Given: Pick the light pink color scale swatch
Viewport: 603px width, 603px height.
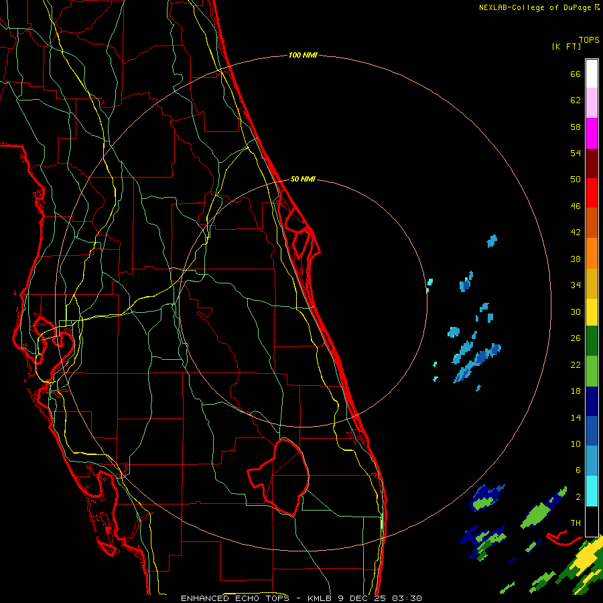Looking at the screenshot, I should click(x=592, y=103).
